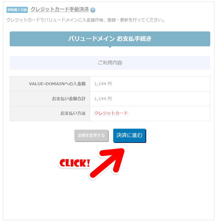Click the red arrow graphic
Screen dimensions: 218x222
point(107,163)
